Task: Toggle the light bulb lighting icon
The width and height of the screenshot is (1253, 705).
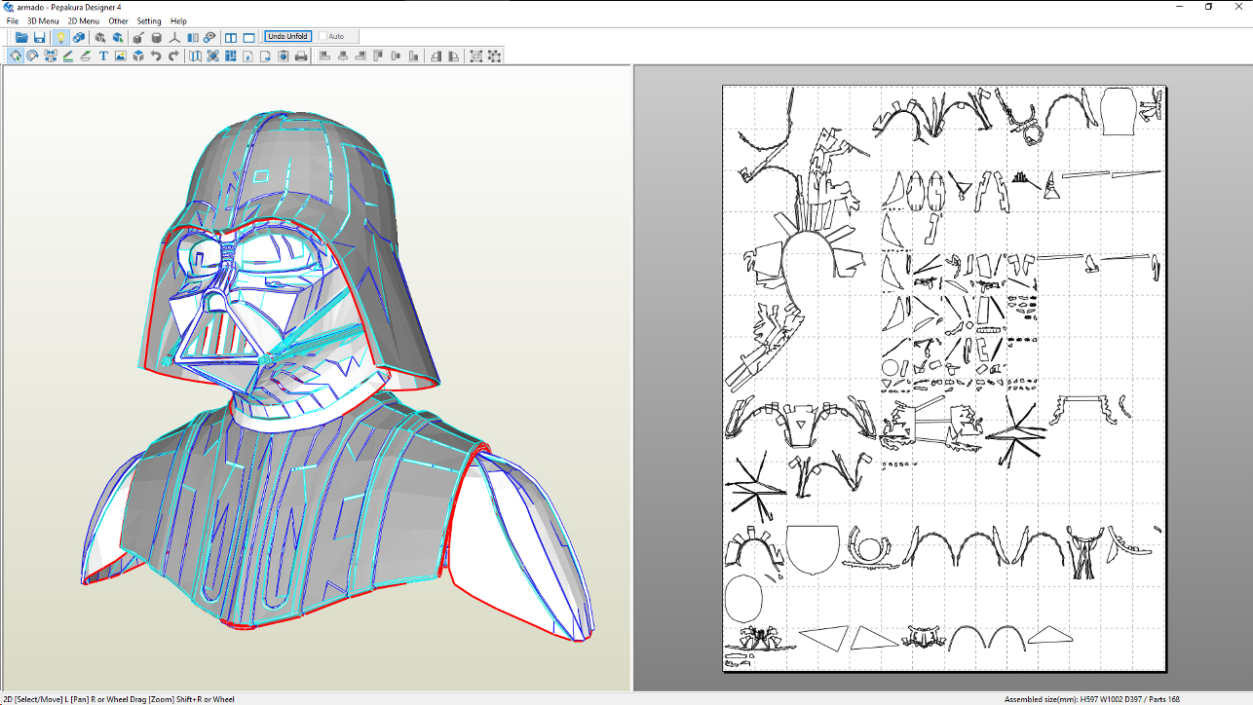Action: [60, 37]
